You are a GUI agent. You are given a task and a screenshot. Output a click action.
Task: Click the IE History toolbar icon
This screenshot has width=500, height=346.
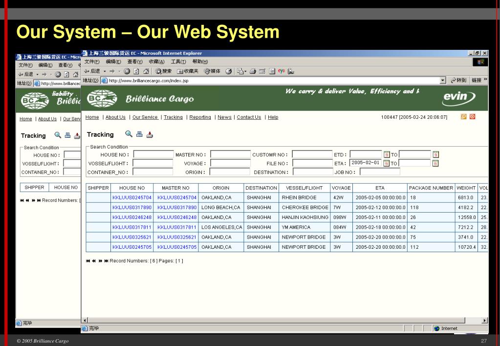(228, 70)
